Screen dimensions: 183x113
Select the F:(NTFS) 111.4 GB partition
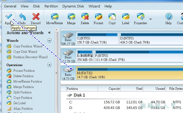tap(139, 56)
